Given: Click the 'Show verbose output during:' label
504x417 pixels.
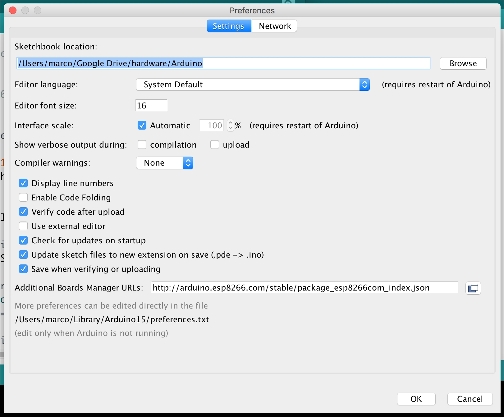Looking at the screenshot, I should point(71,145).
